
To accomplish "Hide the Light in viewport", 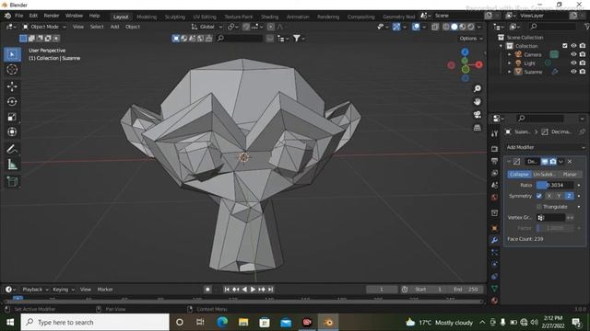I will pyautogui.click(x=573, y=63).
